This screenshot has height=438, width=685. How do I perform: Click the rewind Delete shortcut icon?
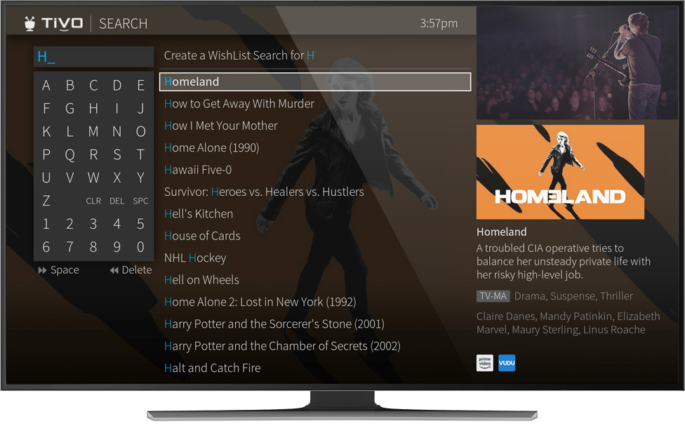[114, 270]
